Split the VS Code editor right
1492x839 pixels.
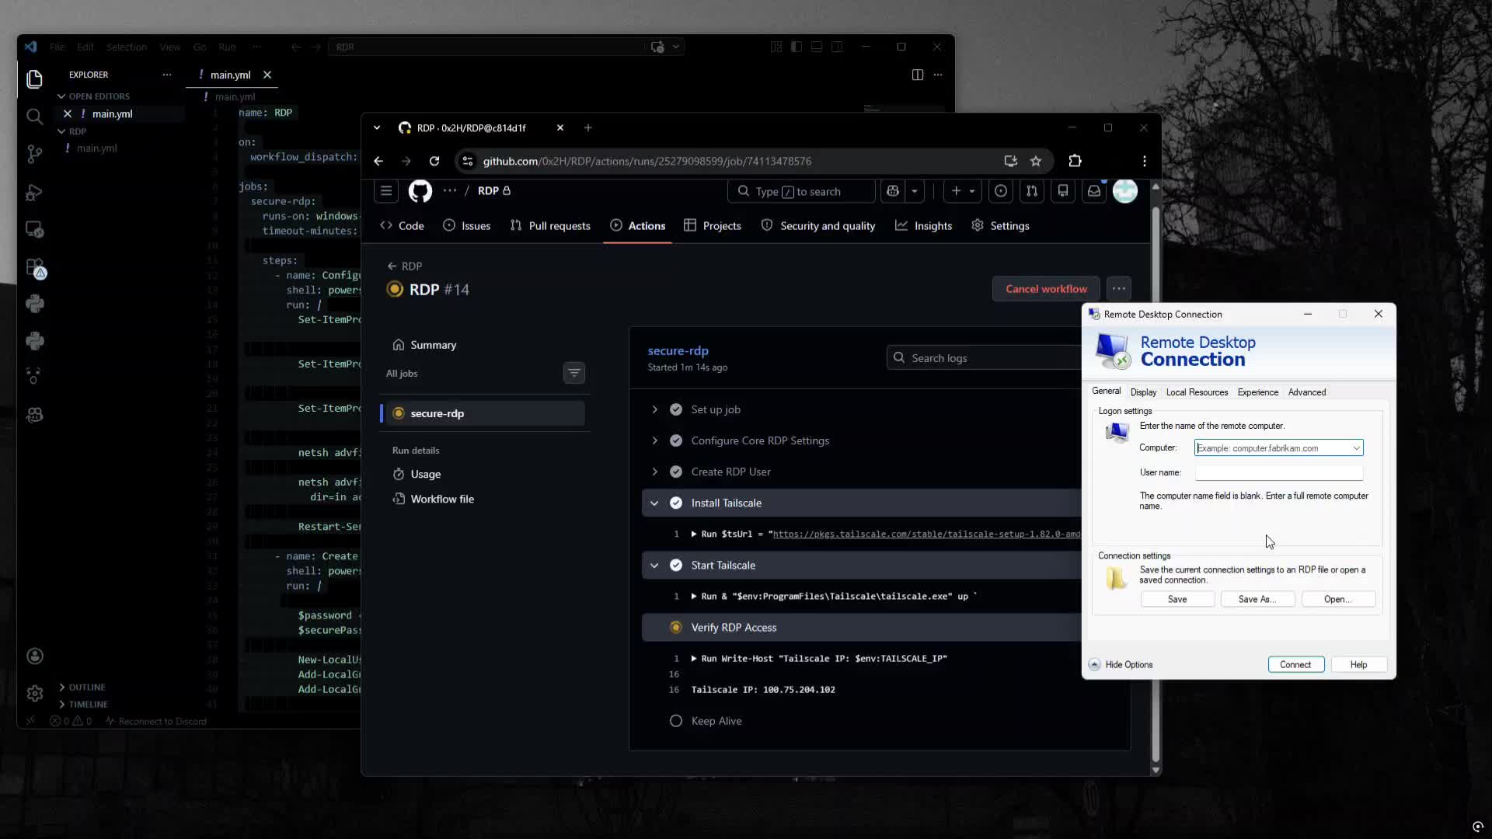917,75
